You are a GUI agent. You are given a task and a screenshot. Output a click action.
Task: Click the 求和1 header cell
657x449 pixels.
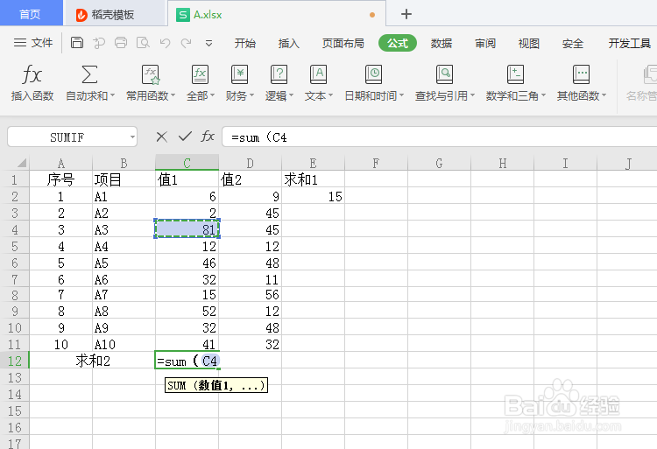coord(313,179)
